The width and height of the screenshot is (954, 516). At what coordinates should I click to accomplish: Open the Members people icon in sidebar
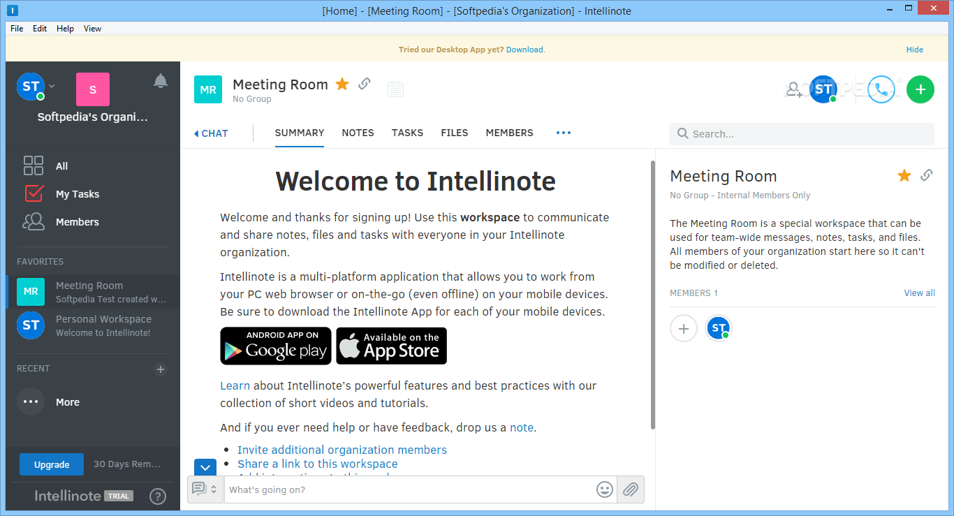pos(34,221)
